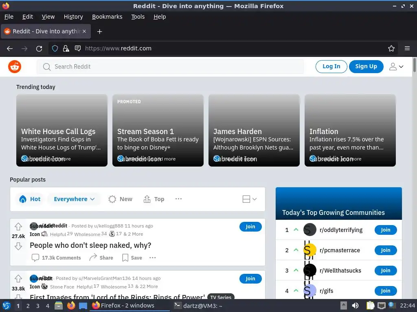
Task: Open the Inflation trending card
Action: [350, 130]
